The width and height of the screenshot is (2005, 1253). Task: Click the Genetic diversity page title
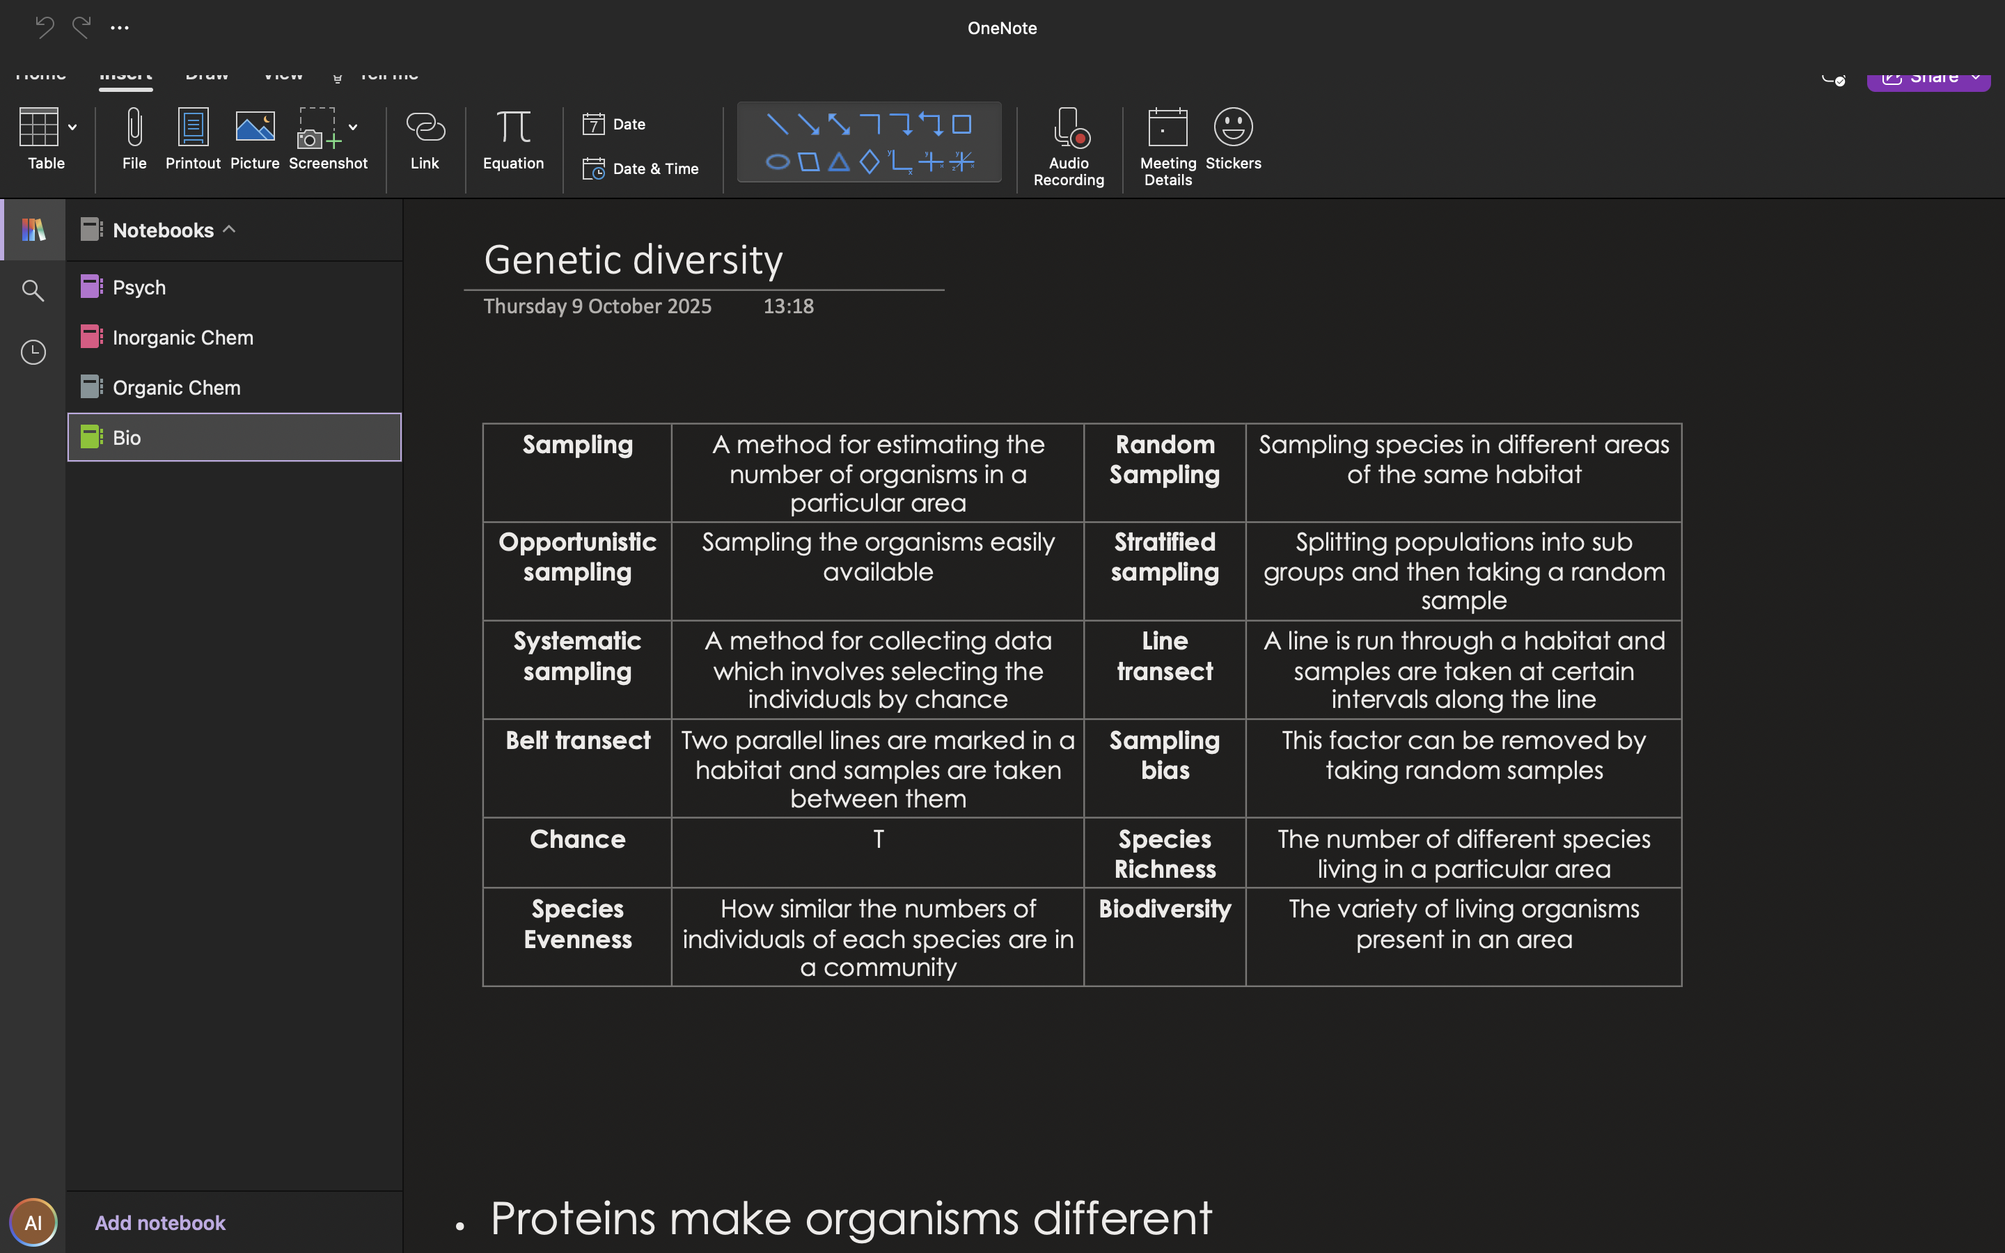633,260
